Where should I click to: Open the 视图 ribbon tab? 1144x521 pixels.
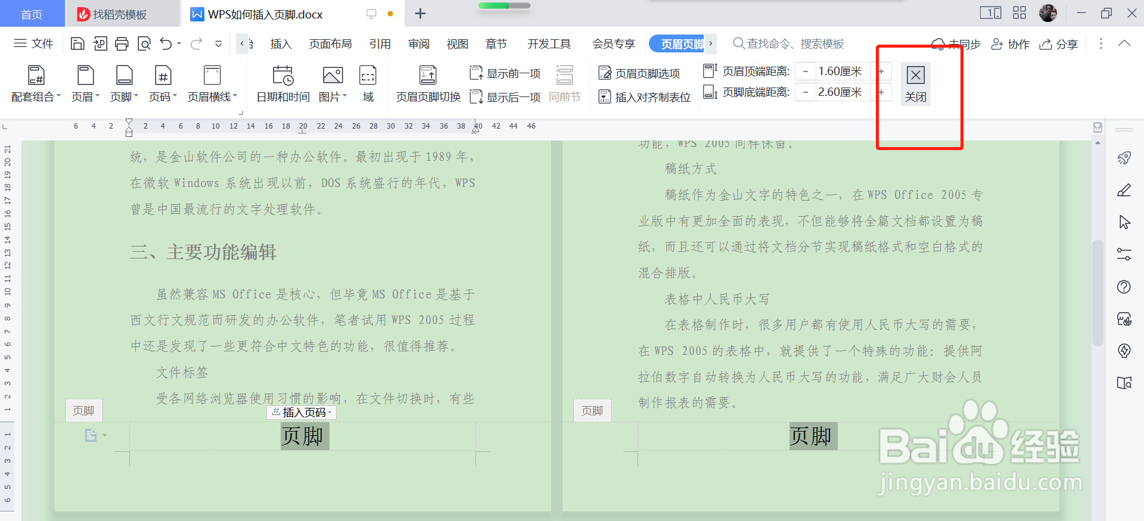click(x=458, y=43)
